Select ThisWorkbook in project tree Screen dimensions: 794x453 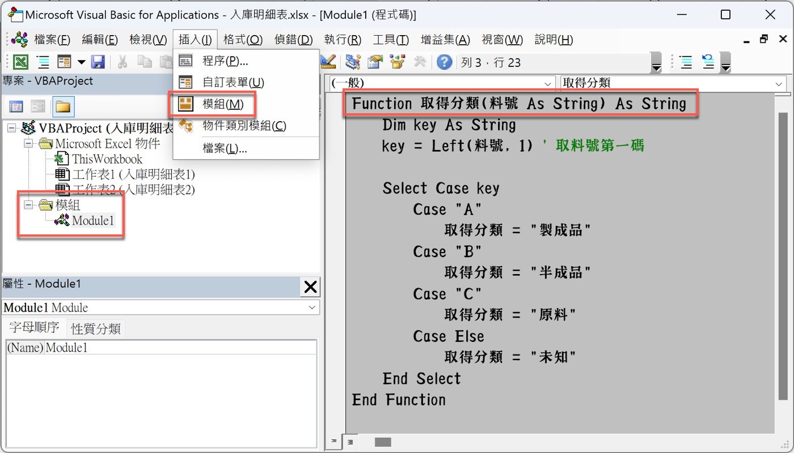click(107, 159)
